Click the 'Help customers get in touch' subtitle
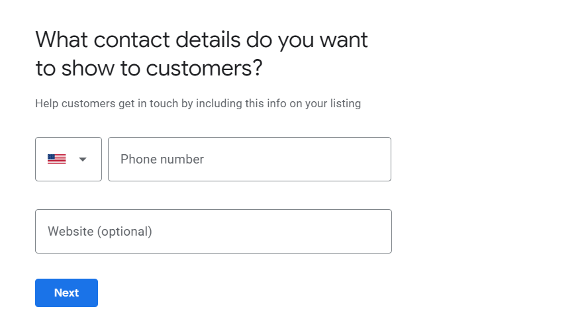The width and height of the screenshot is (582, 327). pos(197,103)
